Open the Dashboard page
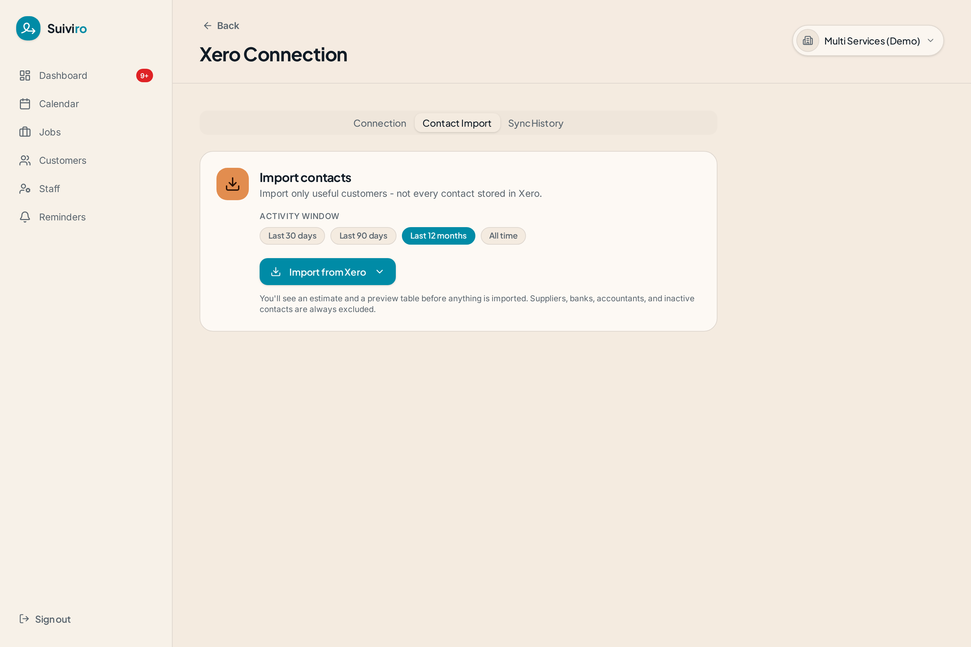The height and width of the screenshot is (647, 971). tap(86, 75)
